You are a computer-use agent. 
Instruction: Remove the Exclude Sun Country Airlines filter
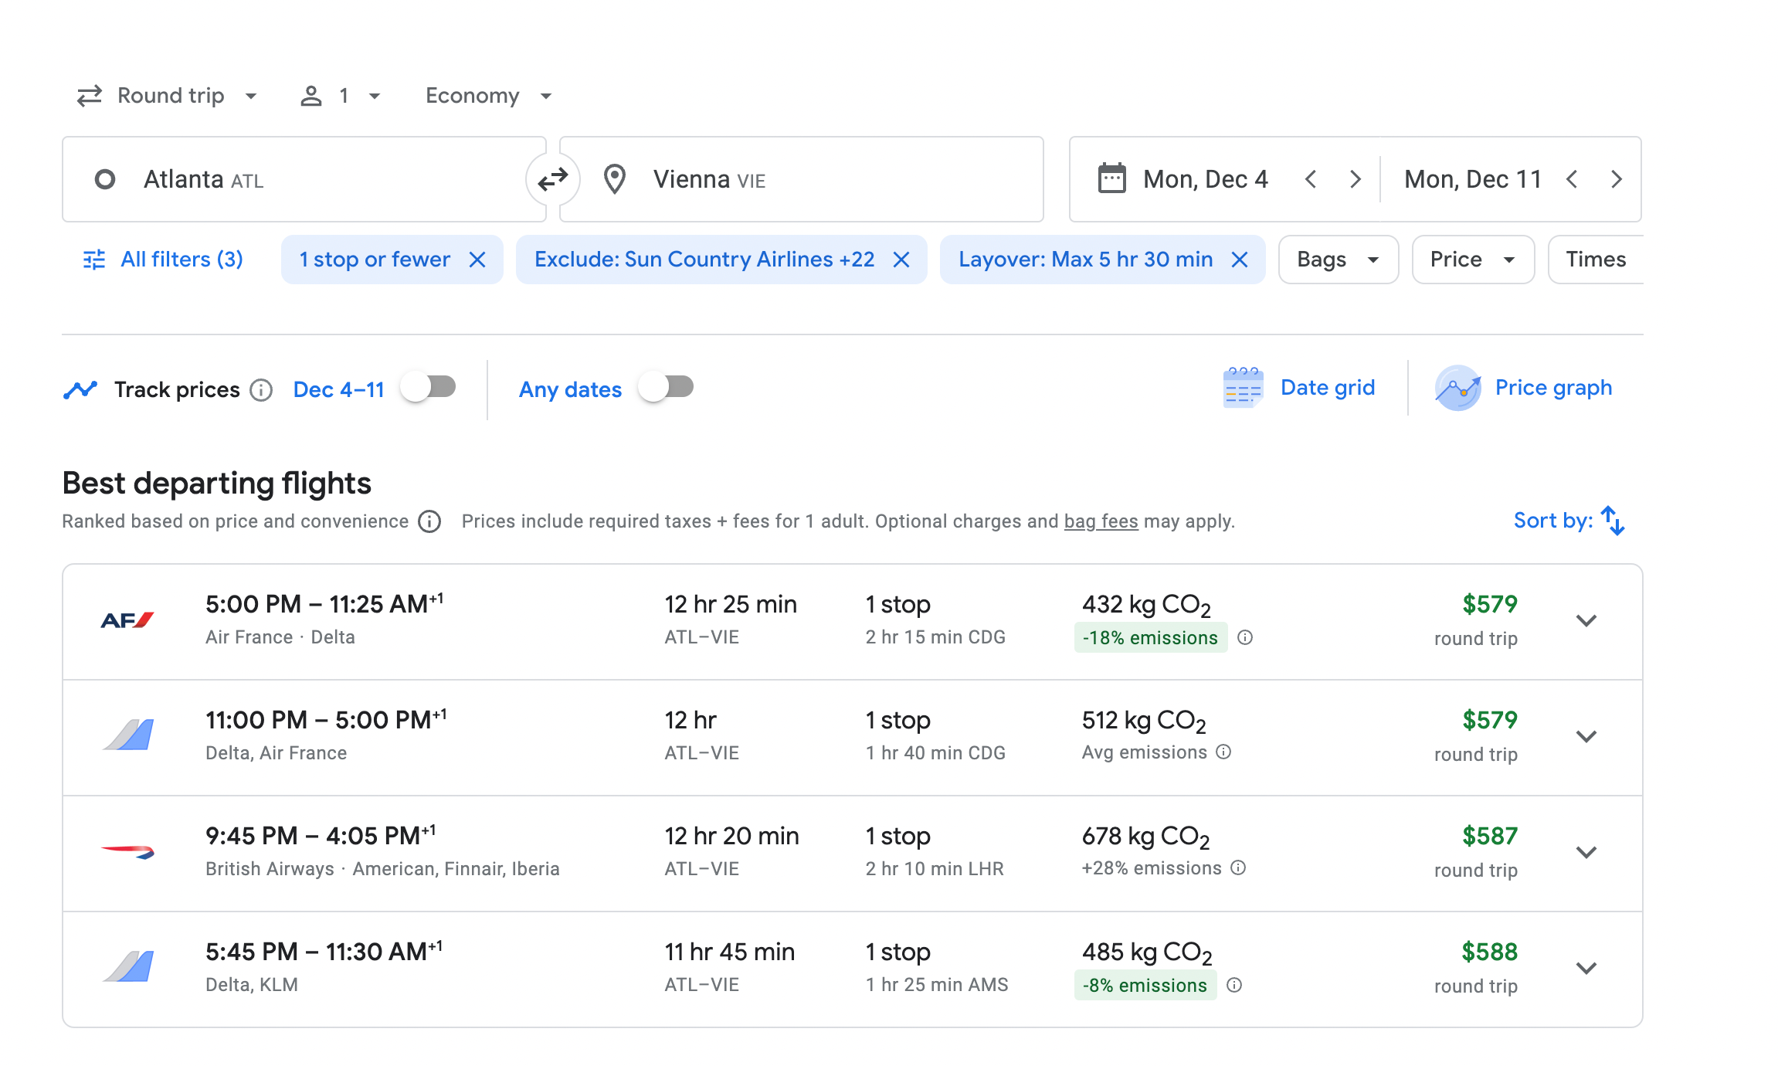pos(901,260)
